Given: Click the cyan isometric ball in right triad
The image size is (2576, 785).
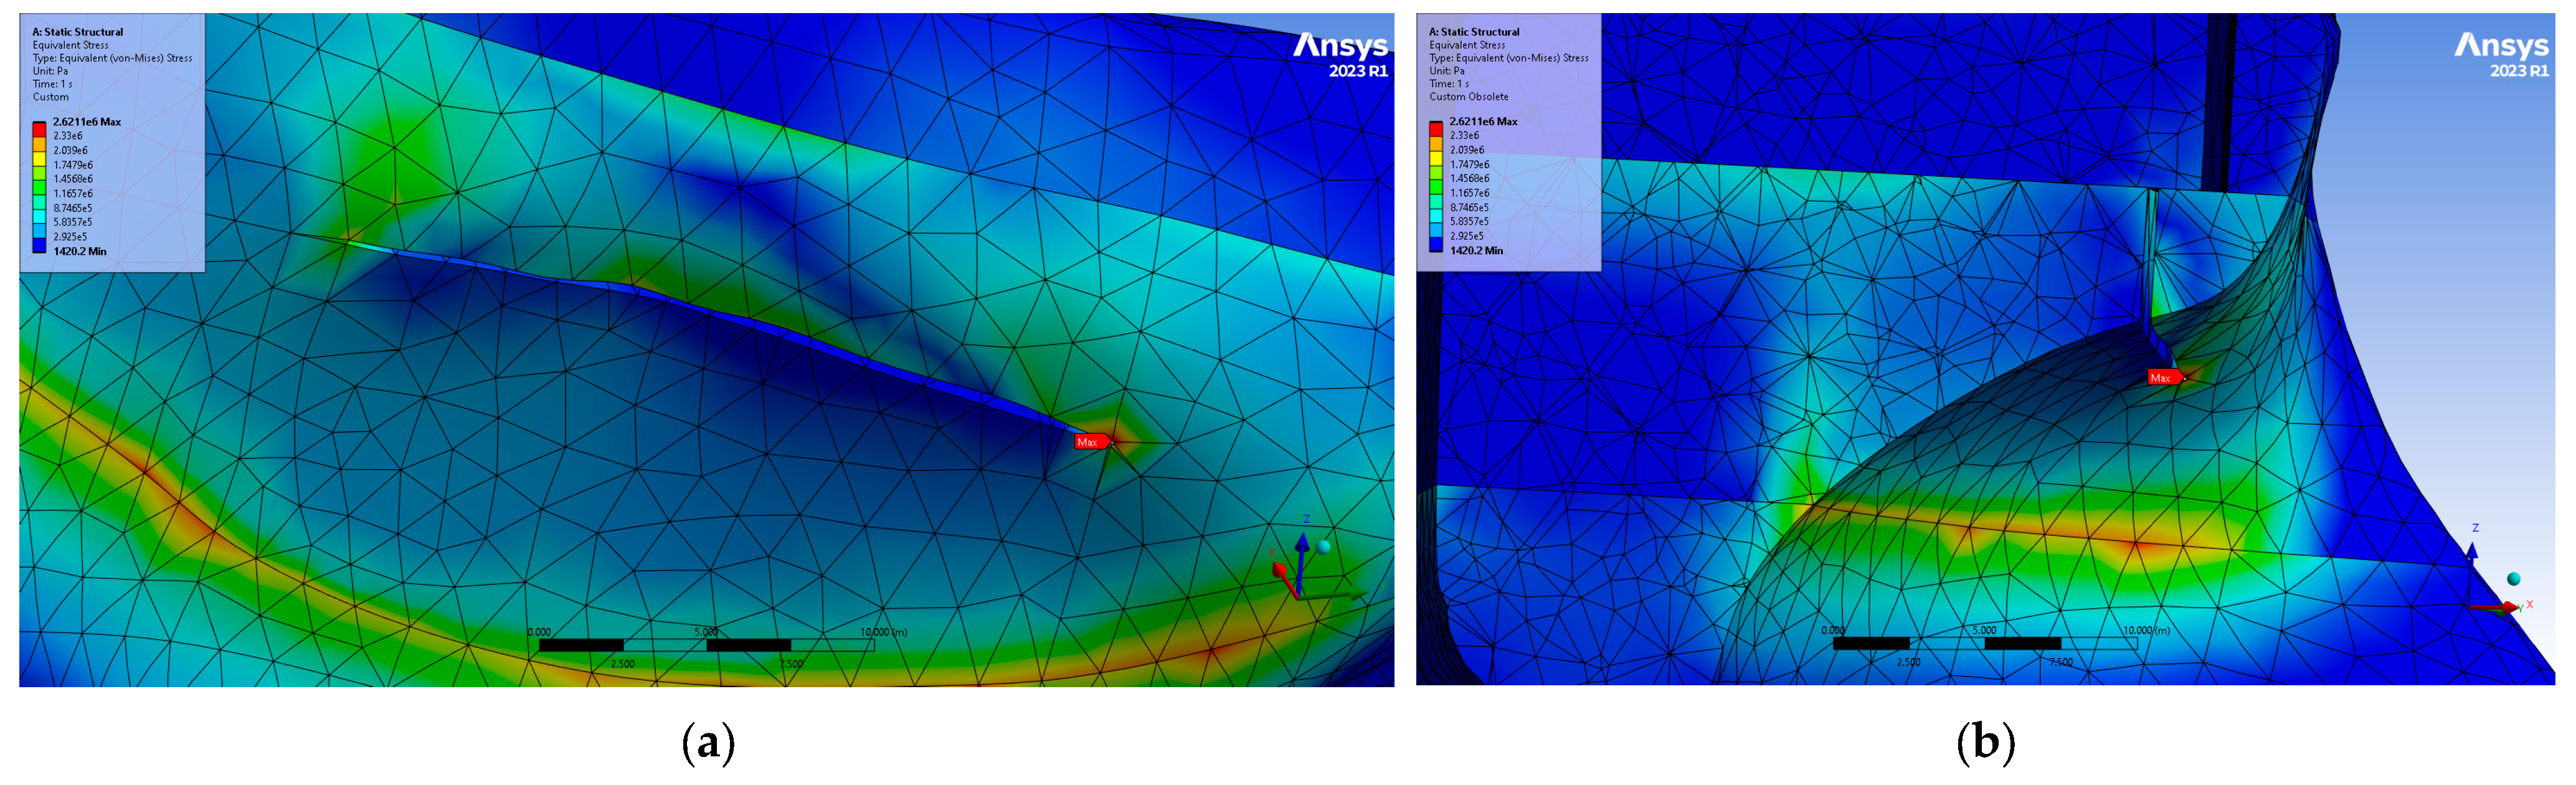Looking at the screenshot, I should (x=2514, y=579).
